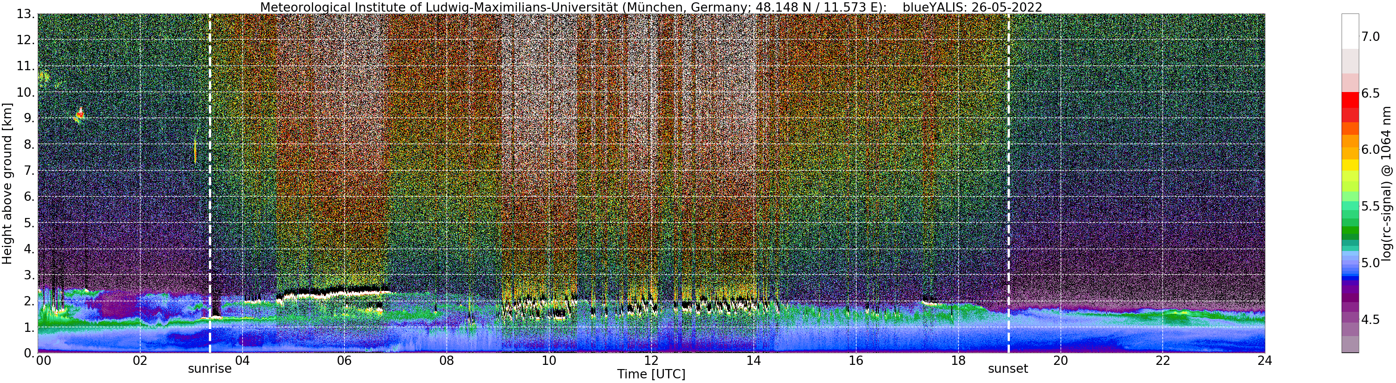Click the x-axis tick label '18'
Viewport: 1396px width, 383px height.
click(x=958, y=361)
